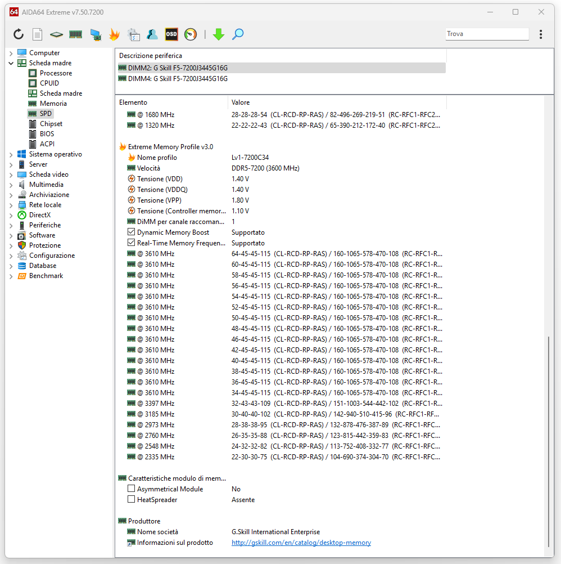Toggle the Real-Time Memory Frequency checkbox
The image size is (561, 564).
coord(132,243)
